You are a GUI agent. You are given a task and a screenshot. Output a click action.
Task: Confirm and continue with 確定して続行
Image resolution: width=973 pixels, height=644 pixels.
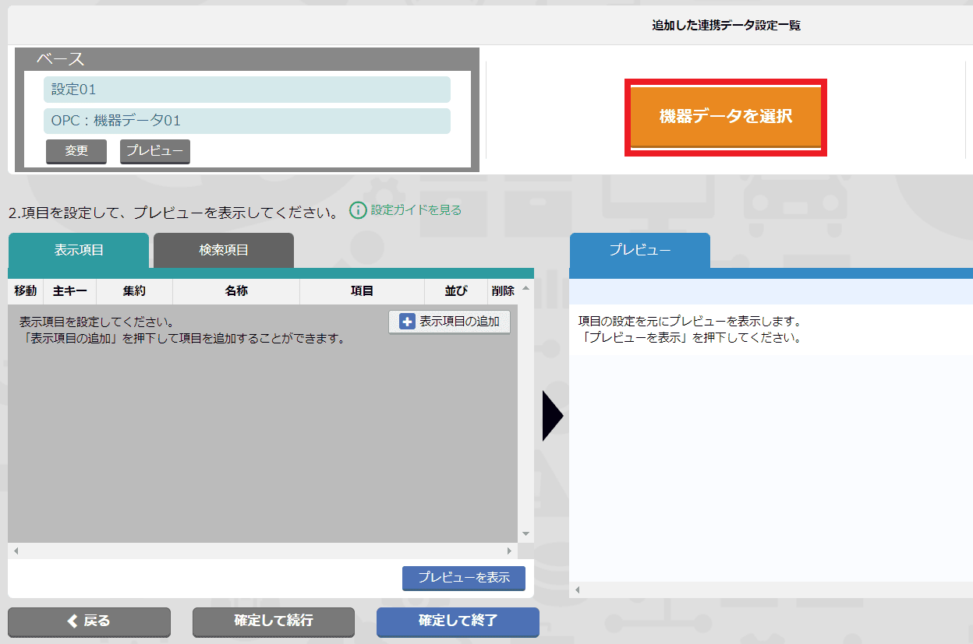click(273, 622)
